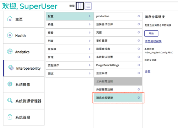
Task: Open the Analytics section
Action: [x=24, y=52]
